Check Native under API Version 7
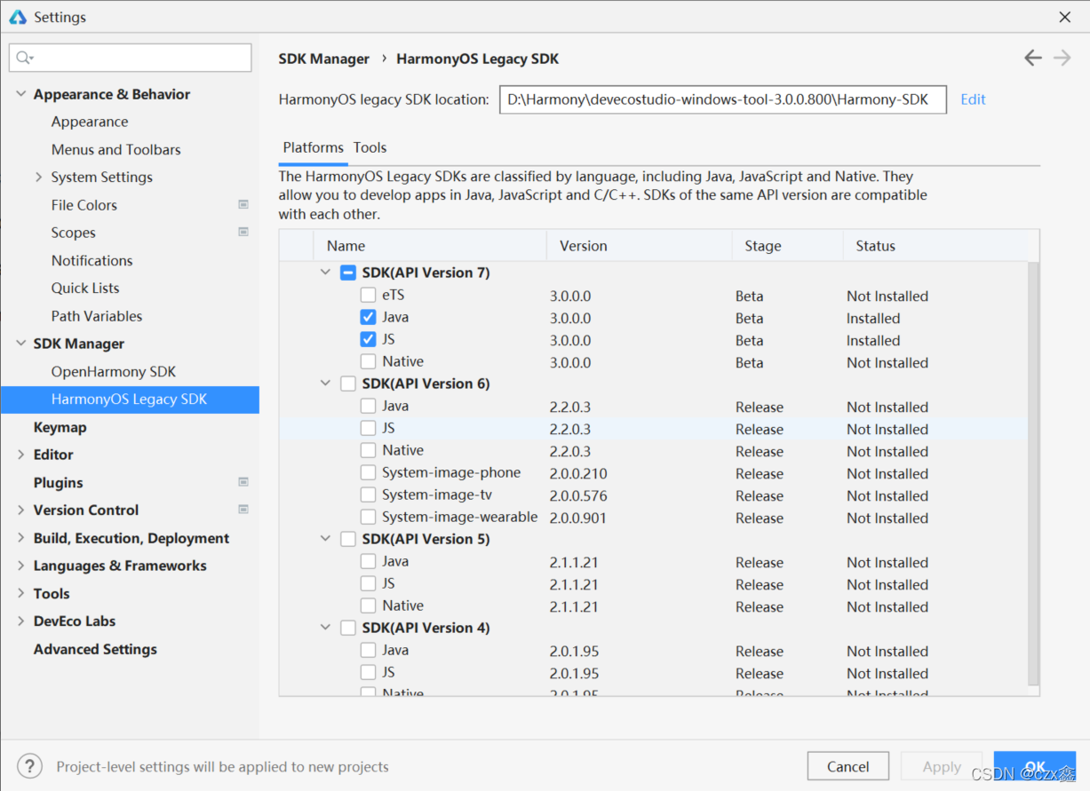 pos(368,361)
